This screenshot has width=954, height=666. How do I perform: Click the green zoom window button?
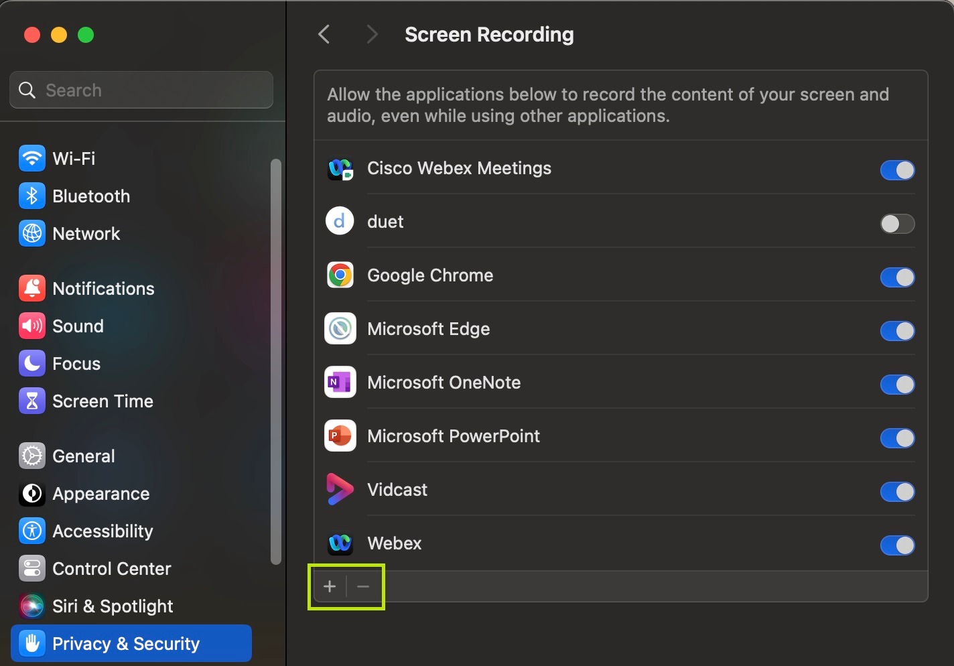click(86, 35)
